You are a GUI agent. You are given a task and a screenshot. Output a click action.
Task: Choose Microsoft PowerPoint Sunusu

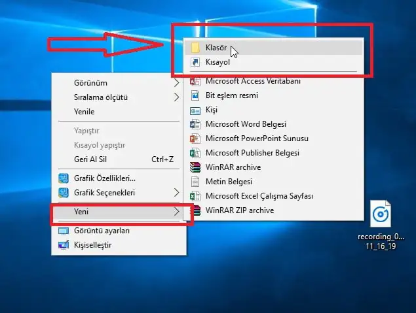274,139
